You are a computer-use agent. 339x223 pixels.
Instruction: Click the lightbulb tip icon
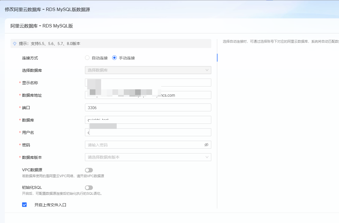pos(15,44)
